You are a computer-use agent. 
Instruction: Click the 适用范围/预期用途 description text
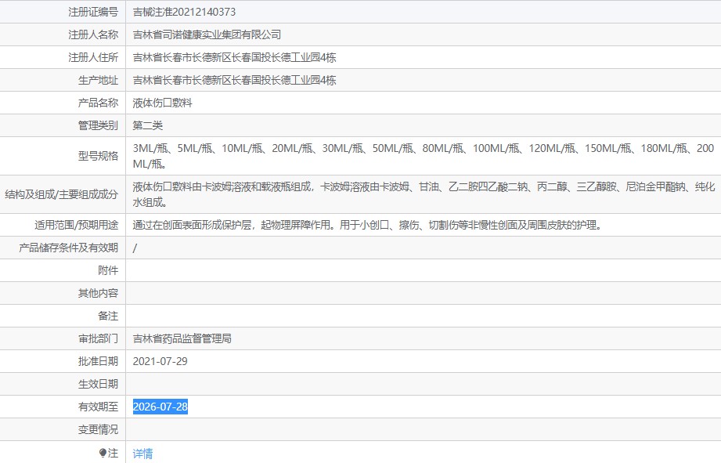366,225
